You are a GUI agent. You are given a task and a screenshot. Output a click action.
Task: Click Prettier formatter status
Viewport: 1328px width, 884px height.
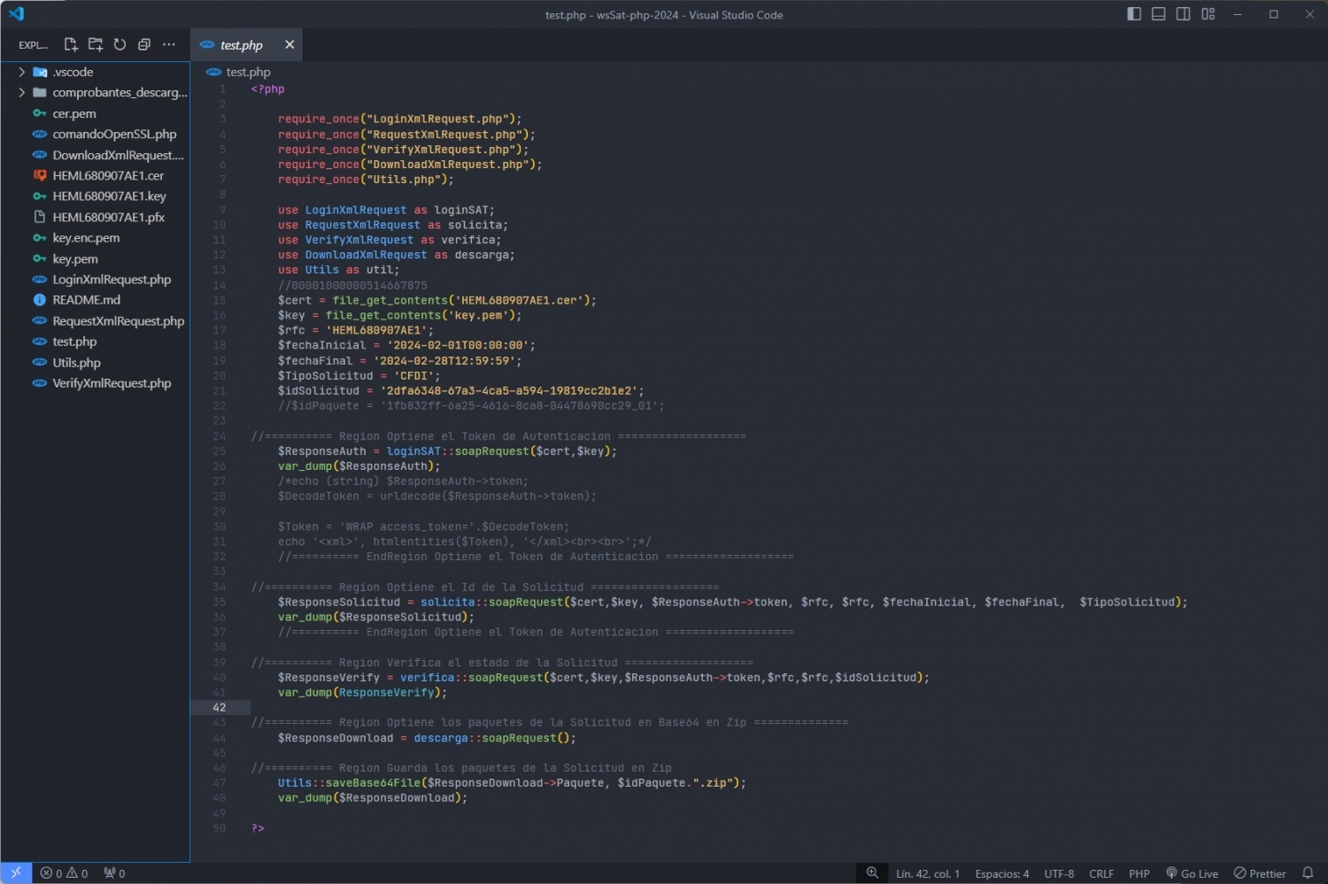[x=1260, y=873]
